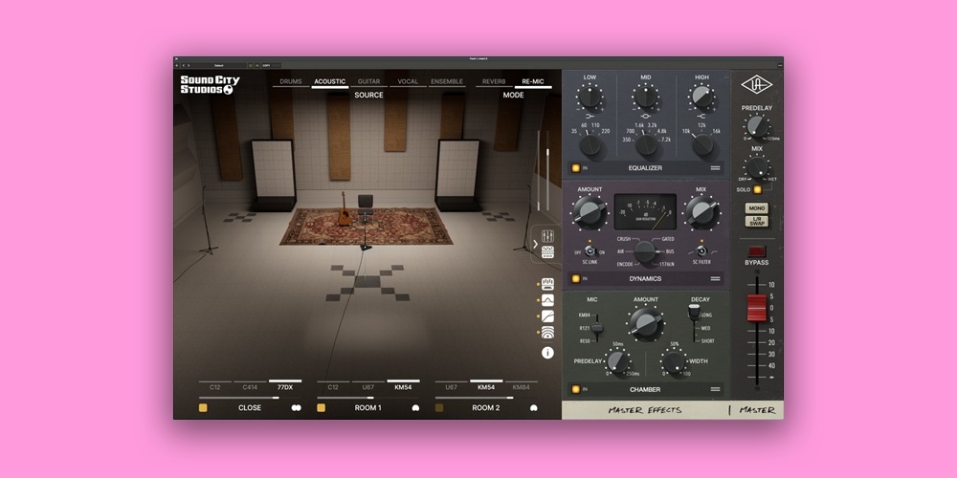Click the ROOM 1 mic pattern icon

click(415, 408)
